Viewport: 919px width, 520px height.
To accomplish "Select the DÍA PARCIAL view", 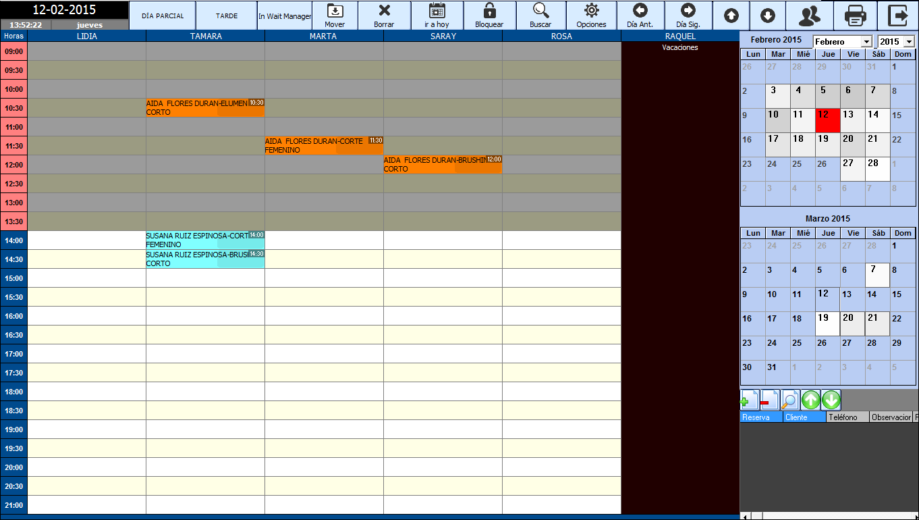I will (163, 16).
